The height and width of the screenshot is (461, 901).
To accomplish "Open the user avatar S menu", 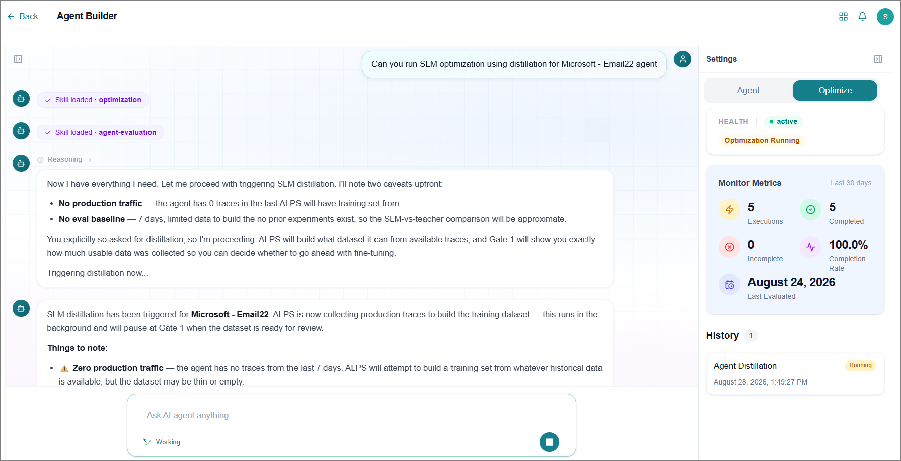I will point(885,17).
